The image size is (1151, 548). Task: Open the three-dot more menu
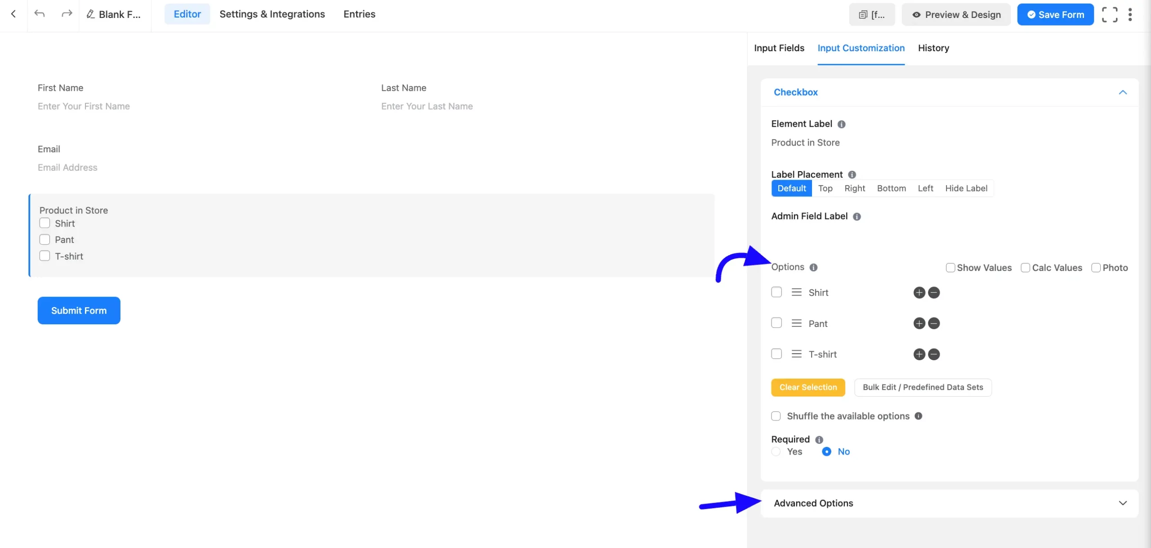(1130, 14)
